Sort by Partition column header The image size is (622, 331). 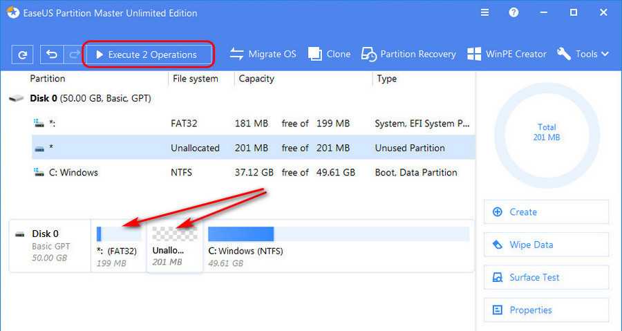[48, 79]
